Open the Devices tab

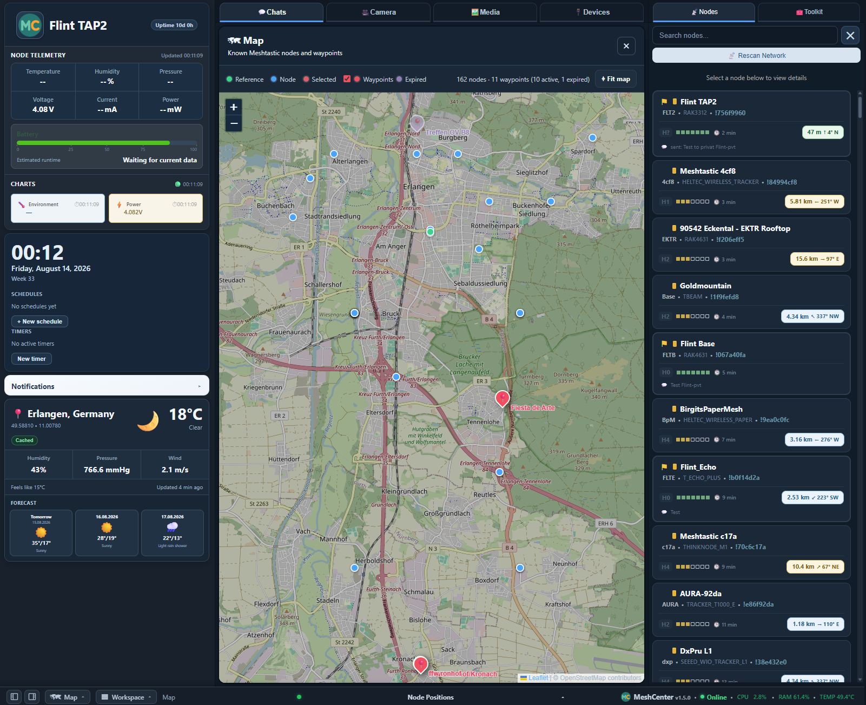point(592,12)
